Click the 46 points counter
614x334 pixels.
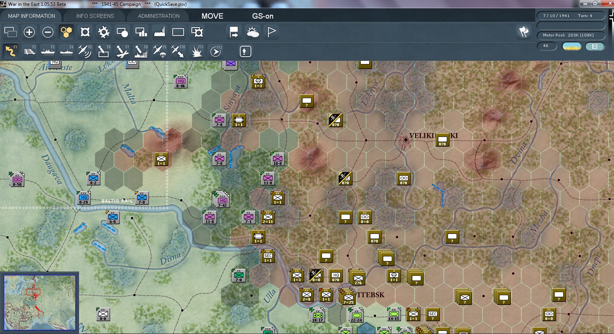(x=547, y=46)
